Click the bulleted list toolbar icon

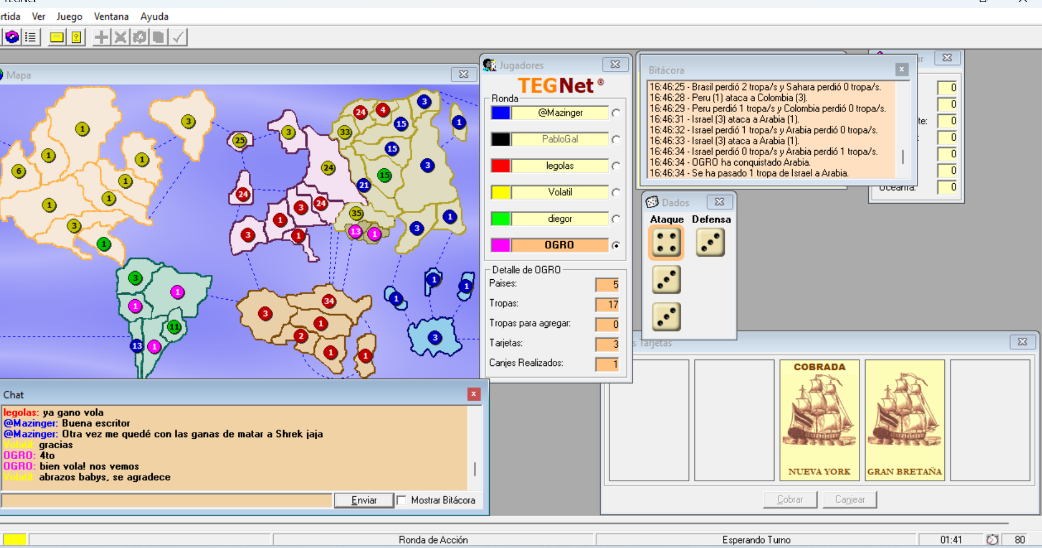click(31, 37)
